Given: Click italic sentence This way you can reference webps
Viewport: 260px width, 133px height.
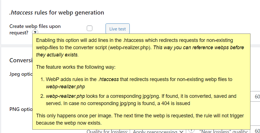Looking at the screenshot, I should [x=140, y=51].
